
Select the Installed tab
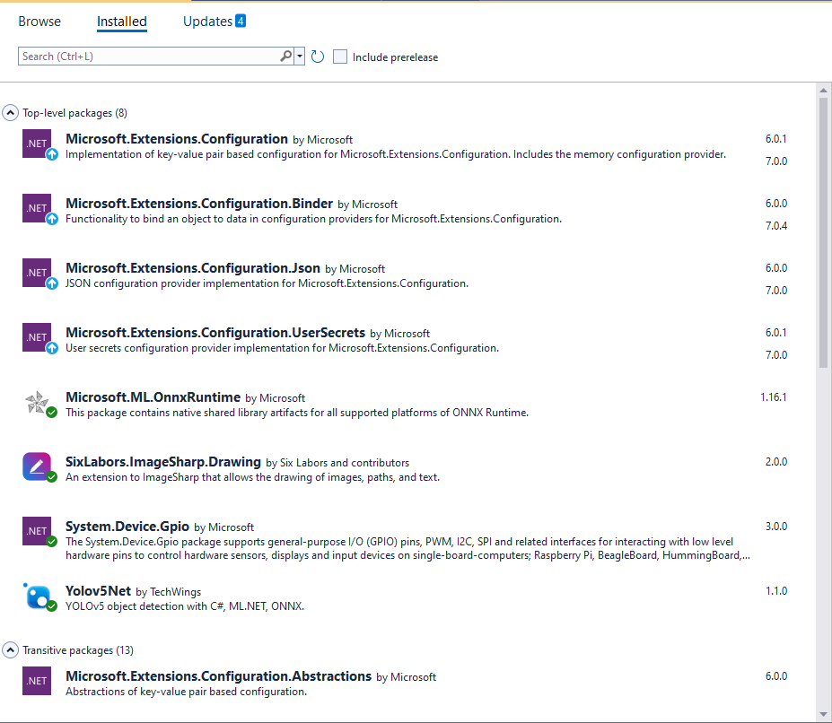click(121, 22)
